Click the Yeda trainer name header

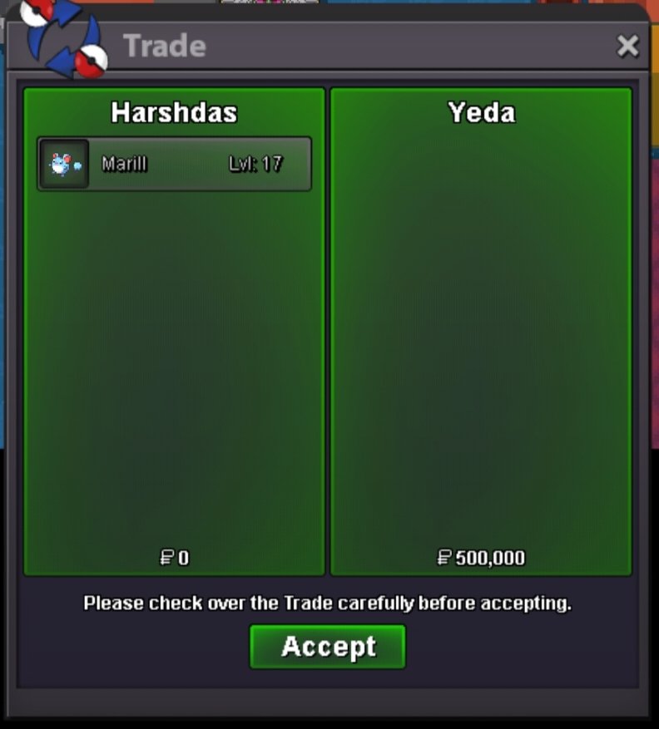coord(482,113)
